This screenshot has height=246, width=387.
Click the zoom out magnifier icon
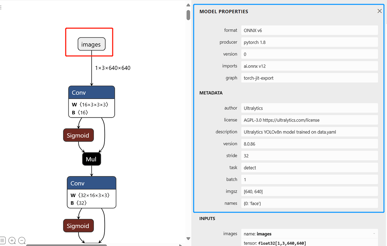tap(22, 240)
